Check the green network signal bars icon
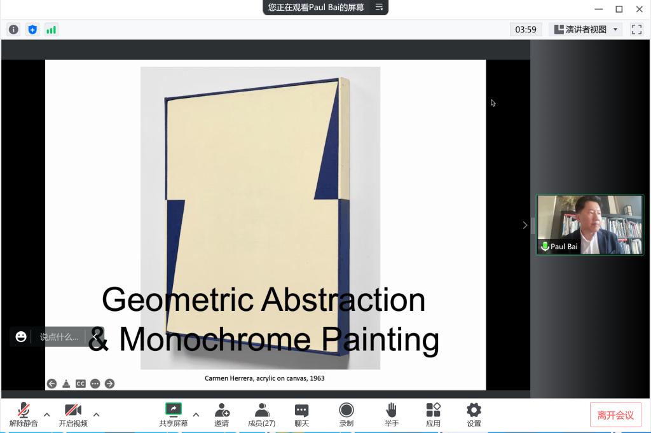The height and width of the screenshot is (433, 651). 51,29
